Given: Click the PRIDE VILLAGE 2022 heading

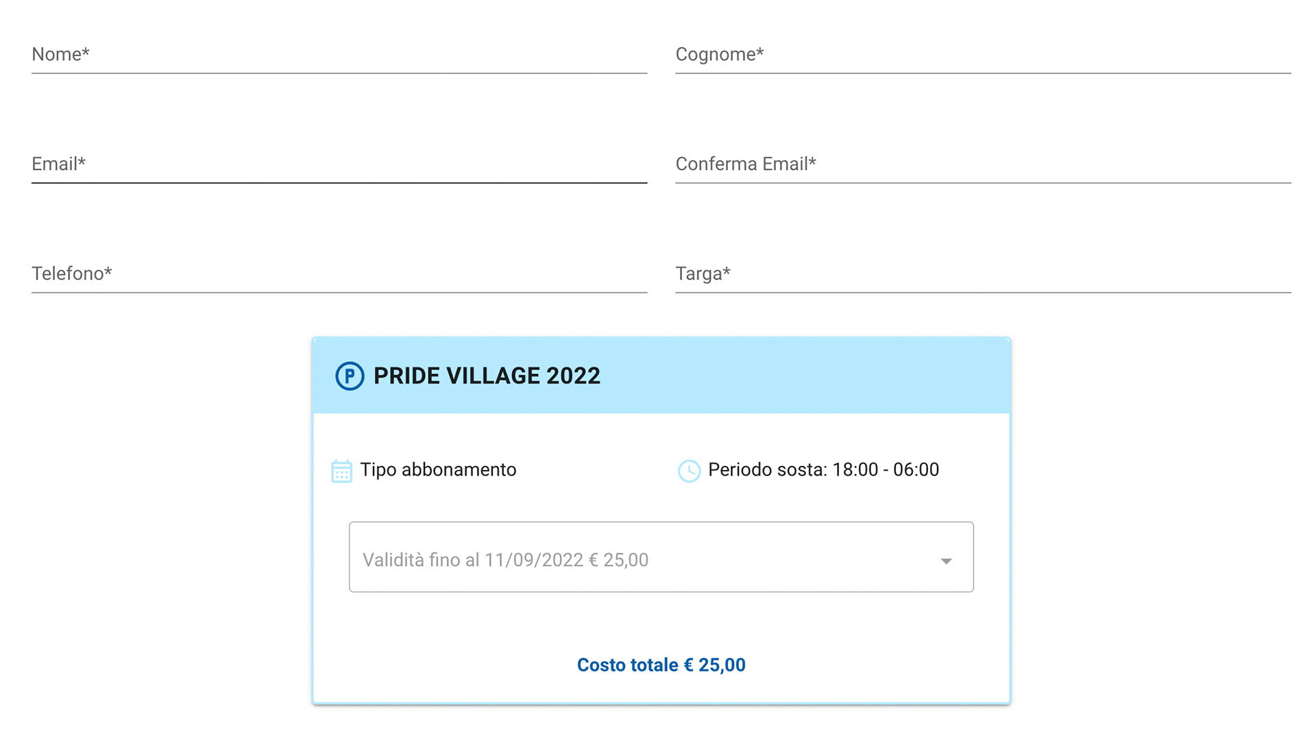Looking at the screenshot, I should [x=487, y=376].
